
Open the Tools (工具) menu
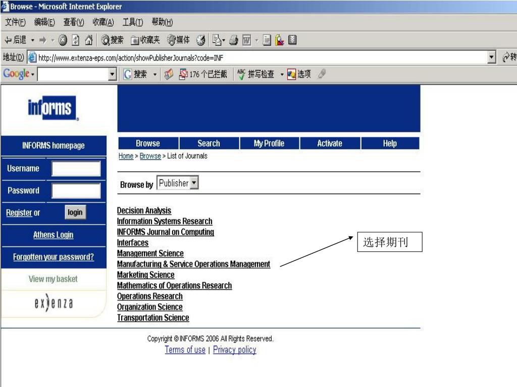tap(133, 22)
